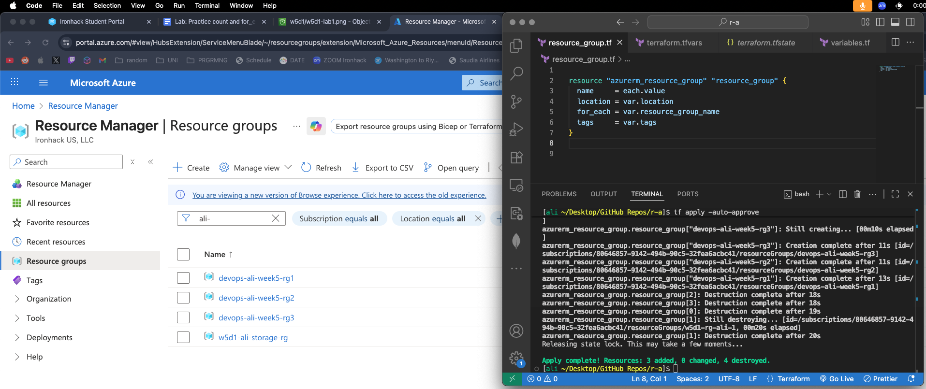The height and width of the screenshot is (389, 926).
Task: Click Refresh in Azure toolbar
Action: click(321, 168)
